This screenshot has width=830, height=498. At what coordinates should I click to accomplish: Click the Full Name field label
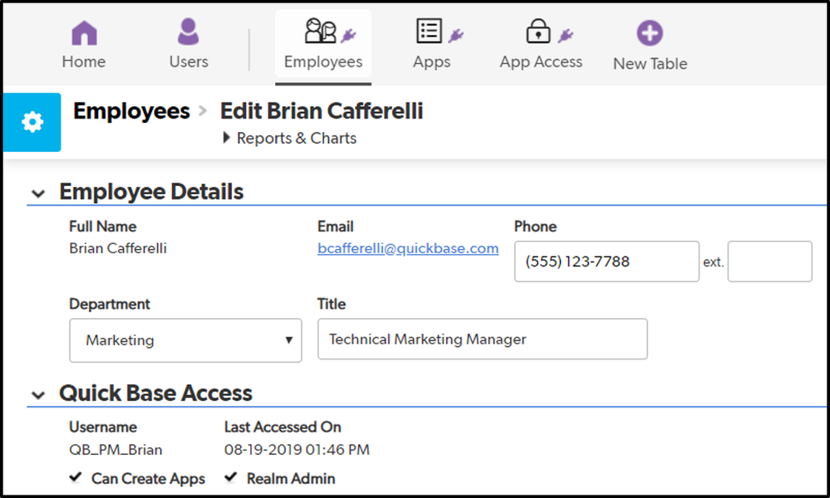pos(103,227)
